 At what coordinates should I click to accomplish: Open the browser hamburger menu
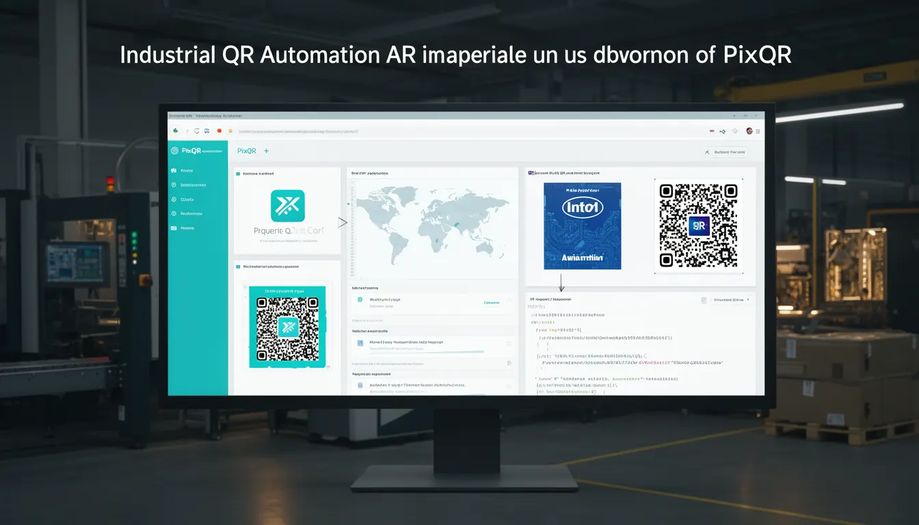point(758,131)
